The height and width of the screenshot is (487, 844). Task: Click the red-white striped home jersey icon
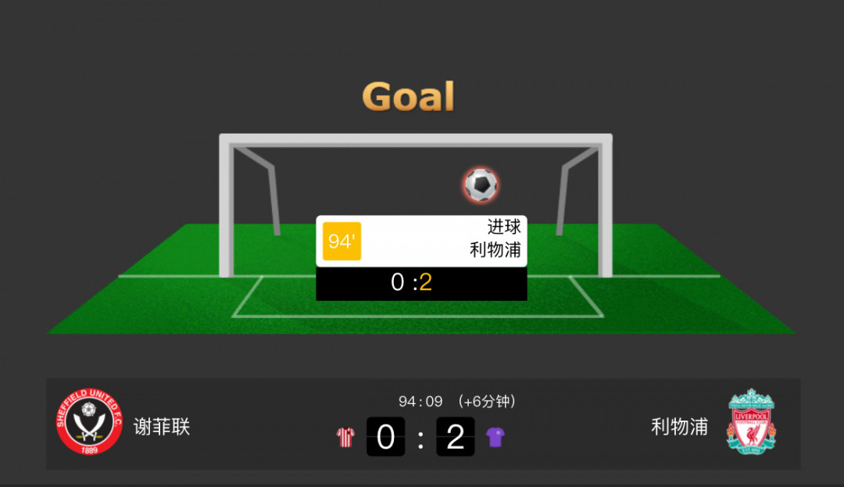click(x=345, y=438)
